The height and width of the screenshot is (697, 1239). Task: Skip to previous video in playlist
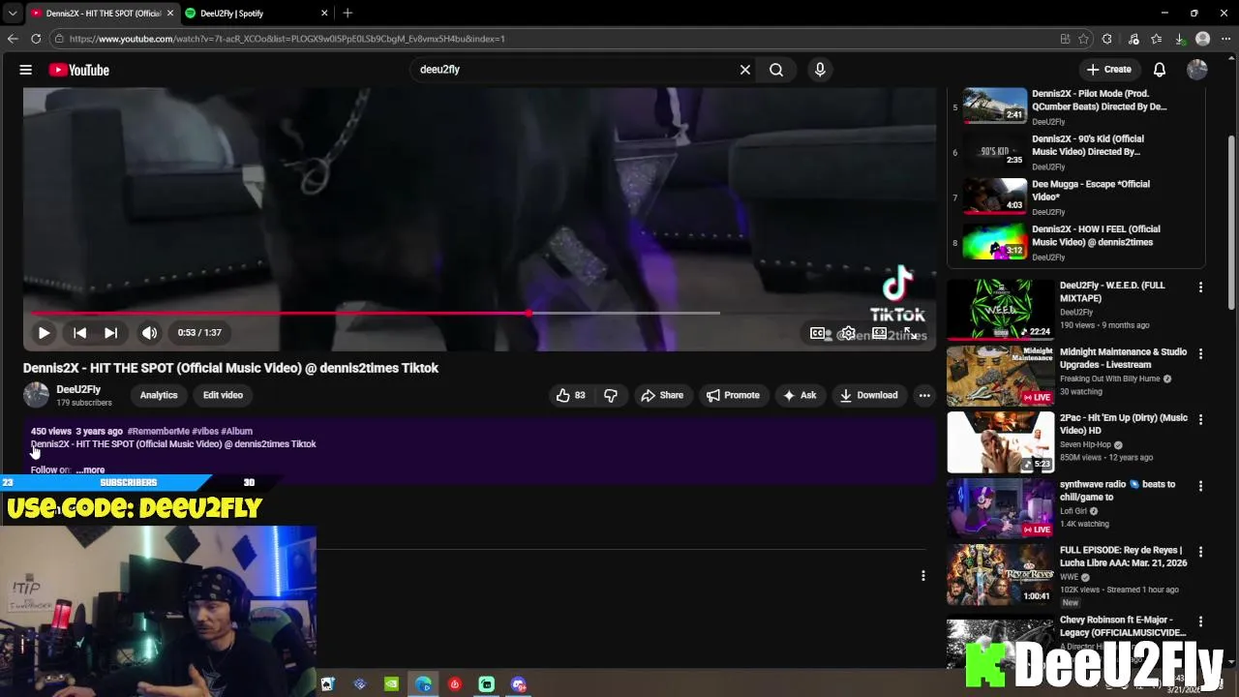pos(79,332)
